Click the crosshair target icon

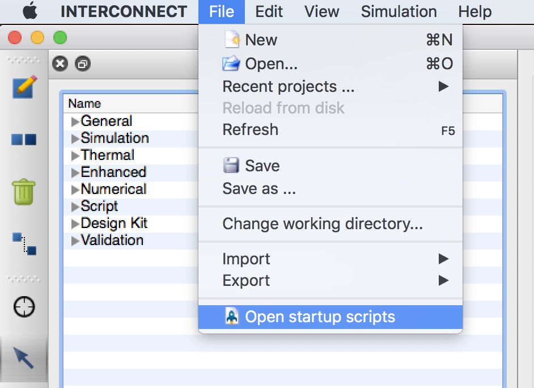point(24,307)
